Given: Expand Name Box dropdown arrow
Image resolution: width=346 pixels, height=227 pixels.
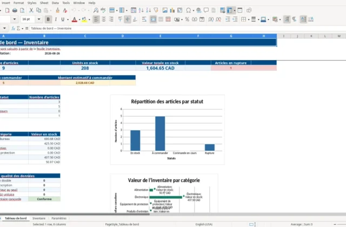Looking at the screenshot, I should [x=4, y=28].
